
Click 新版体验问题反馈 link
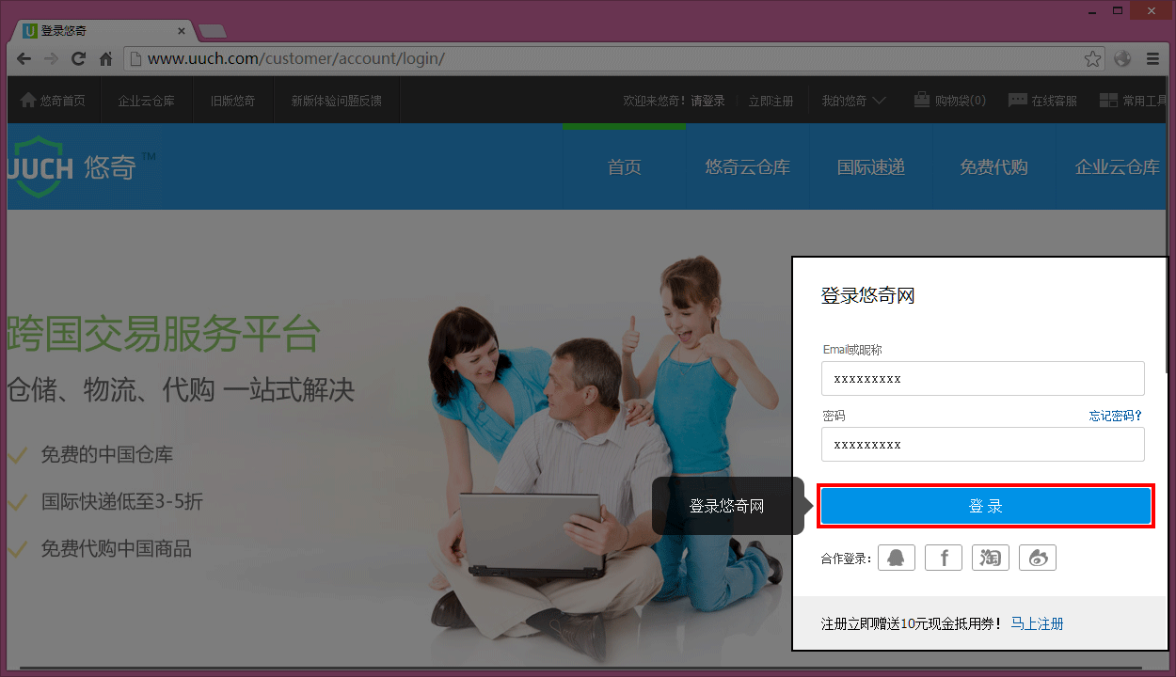(336, 101)
